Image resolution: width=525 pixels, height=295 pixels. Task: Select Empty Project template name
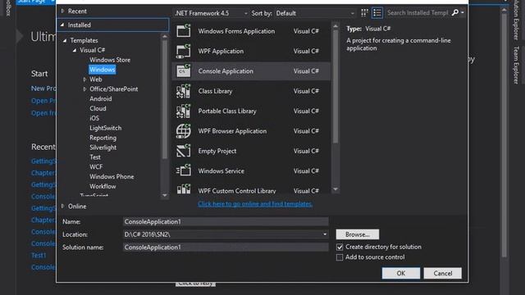tap(217, 151)
